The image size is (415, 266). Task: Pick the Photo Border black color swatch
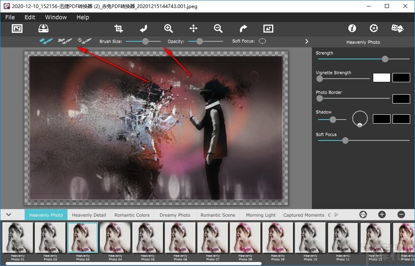point(401,99)
